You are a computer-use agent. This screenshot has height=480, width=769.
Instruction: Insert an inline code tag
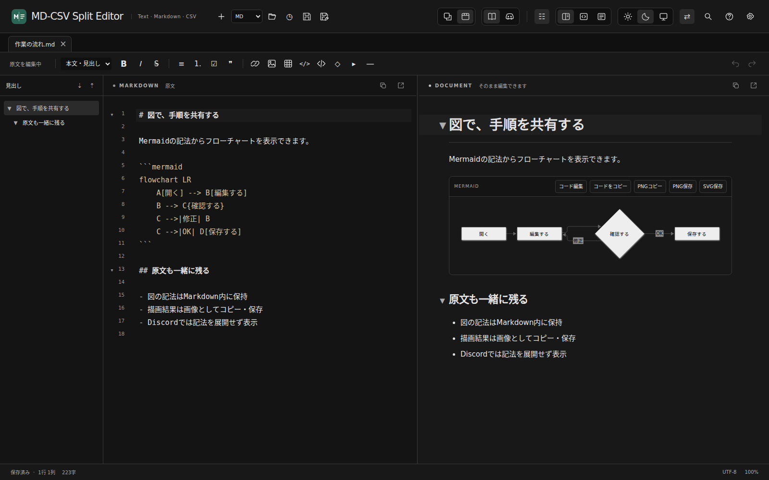point(305,64)
